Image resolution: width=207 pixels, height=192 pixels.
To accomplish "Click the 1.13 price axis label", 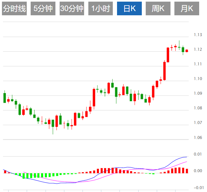I will pyautogui.click(x=198, y=35).
